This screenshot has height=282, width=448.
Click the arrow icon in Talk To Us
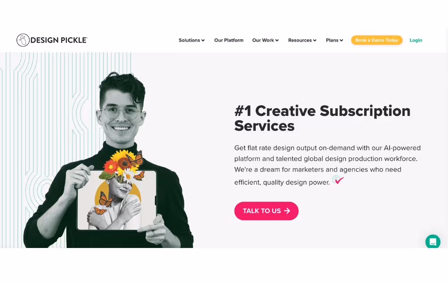click(287, 211)
